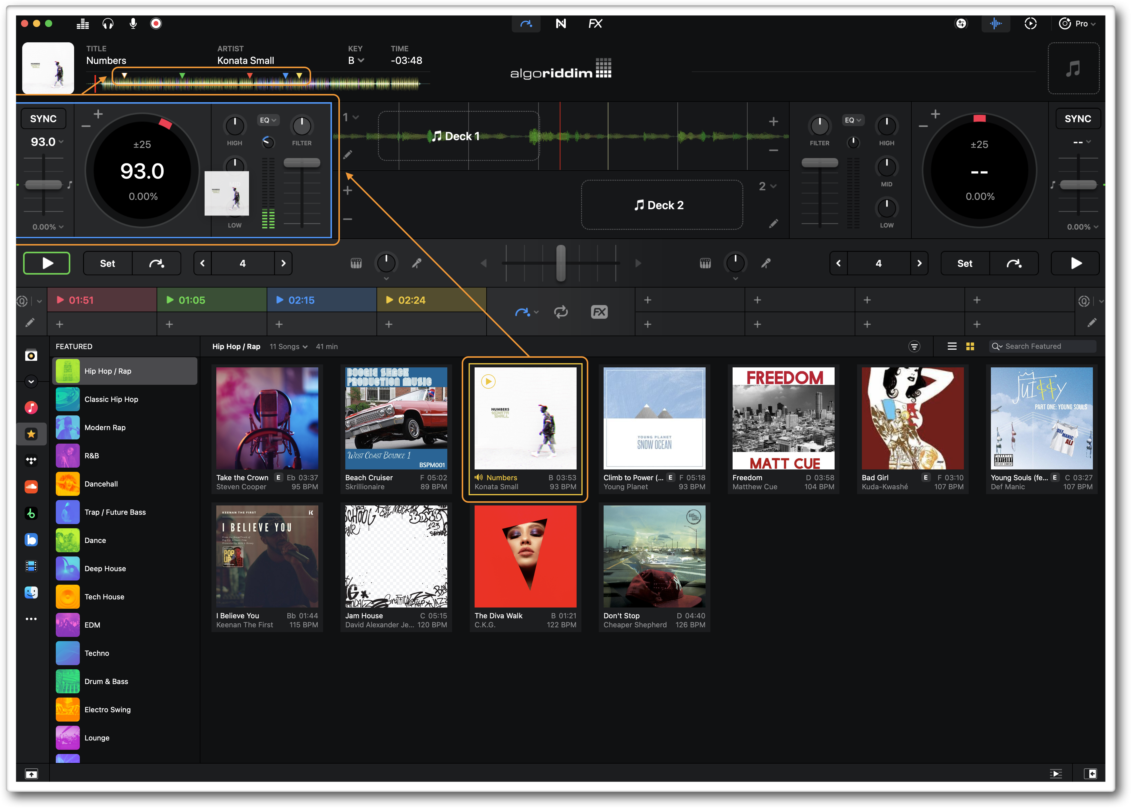Screen dimensions: 1131x808
Task: Expand the 11 Songs dropdown
Action: pyautogui.click(x=288, y=347)
